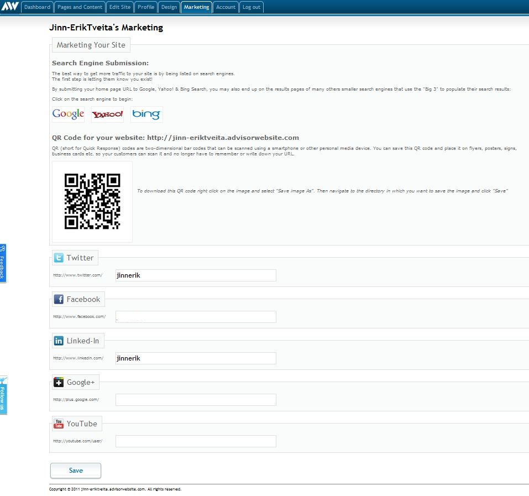The height and width of the screenshot is (496, 529).
Task: Click the Google+ section icon
Action: tap(59, 382)
